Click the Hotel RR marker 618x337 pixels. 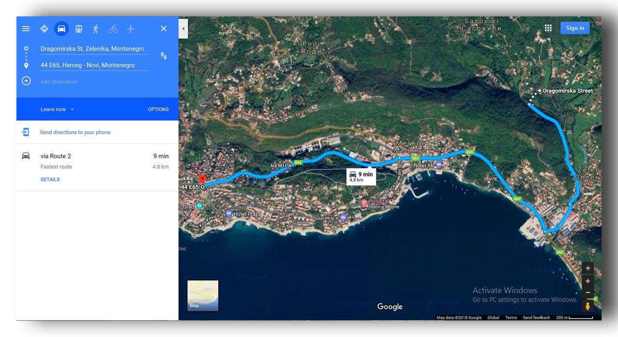coord(439,165)
